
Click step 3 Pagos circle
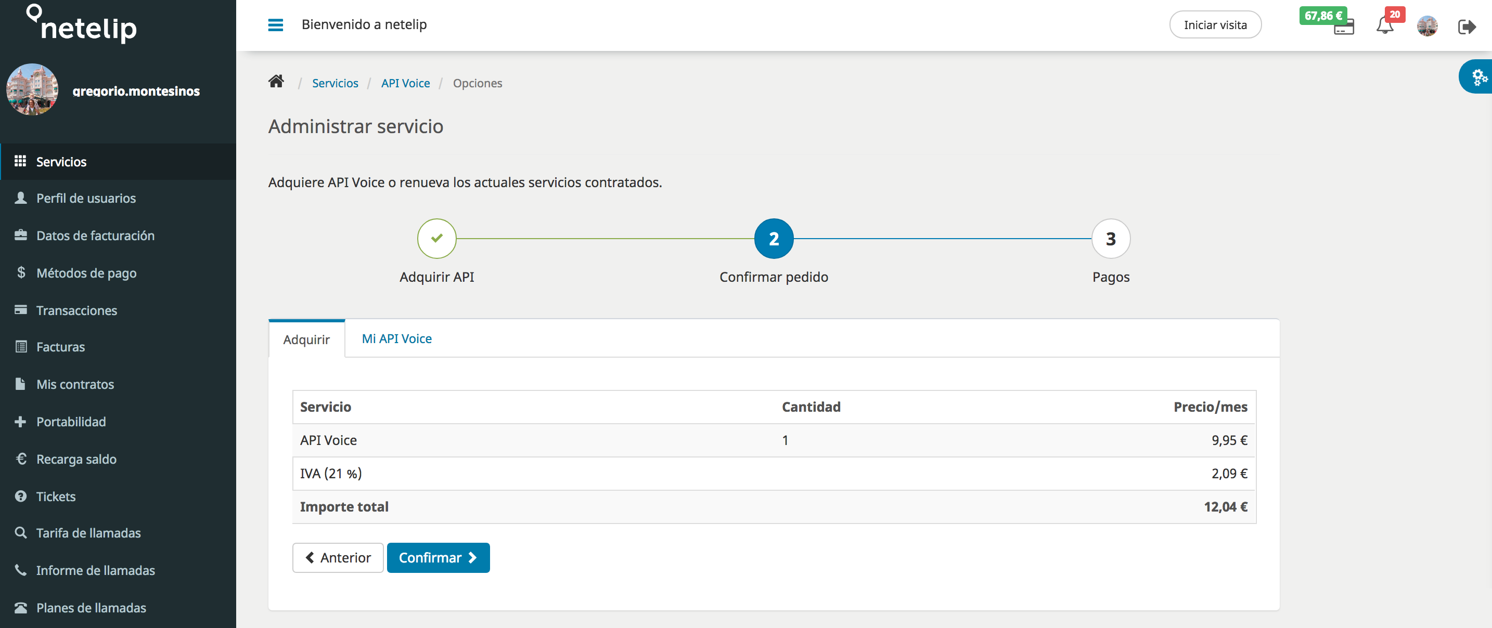coord(1110,238)
